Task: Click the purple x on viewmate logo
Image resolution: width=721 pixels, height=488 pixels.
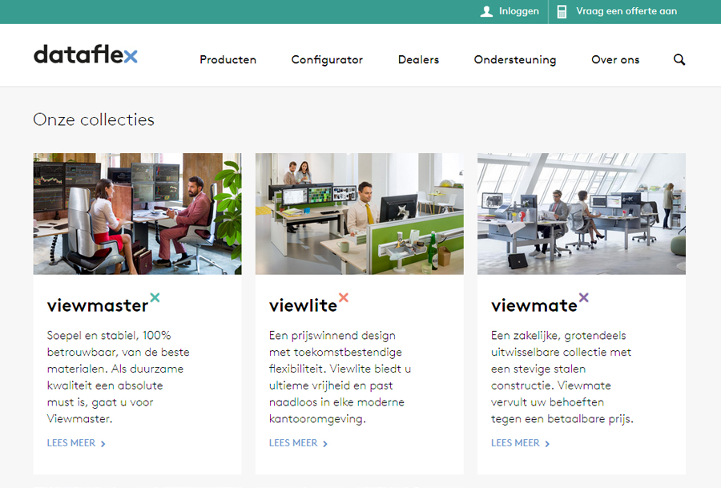Action: 583,297
